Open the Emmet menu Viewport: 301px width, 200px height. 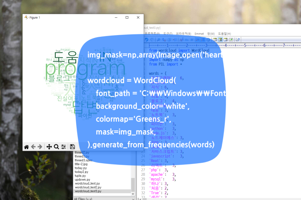coord(199,34)
